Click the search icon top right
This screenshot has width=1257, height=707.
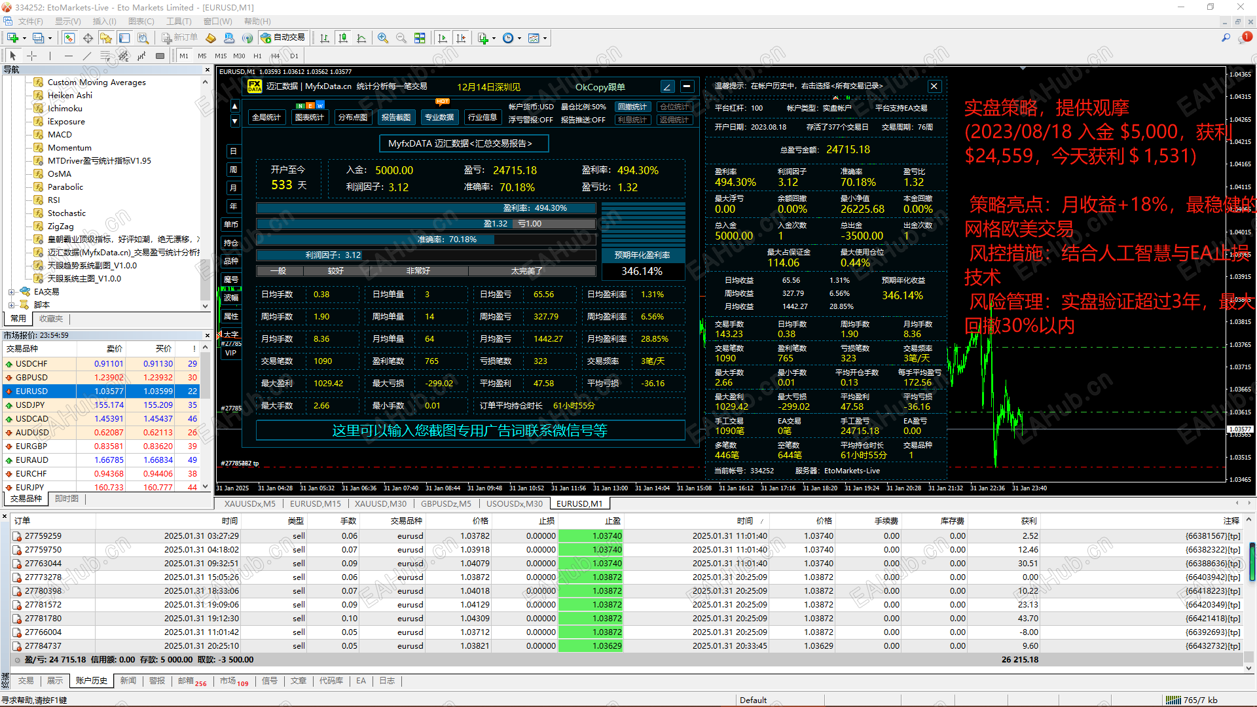pyautogui.click(x=1226, y=38)
